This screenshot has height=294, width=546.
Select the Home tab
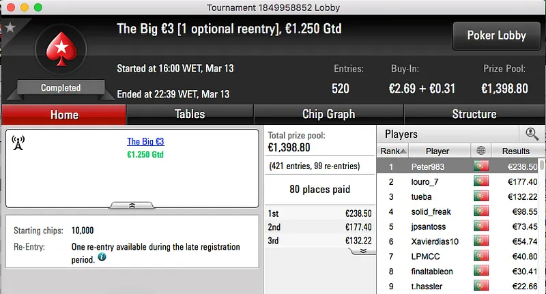coord(64,114)
